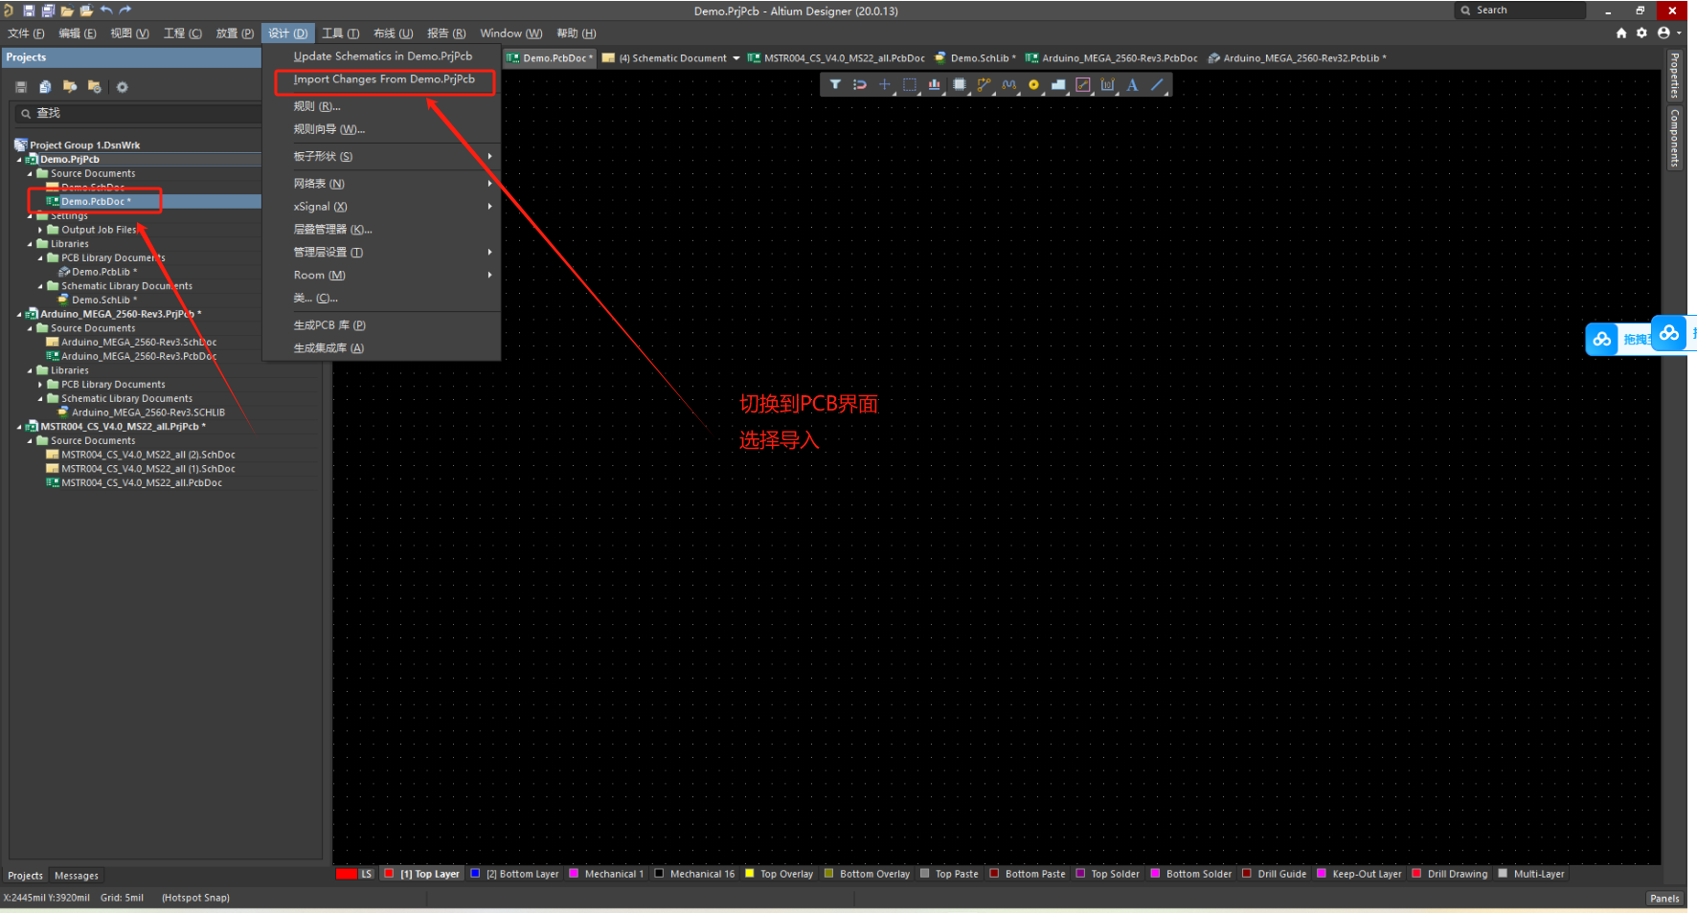Click the Undo arrow icon

(x=106, y=11)
